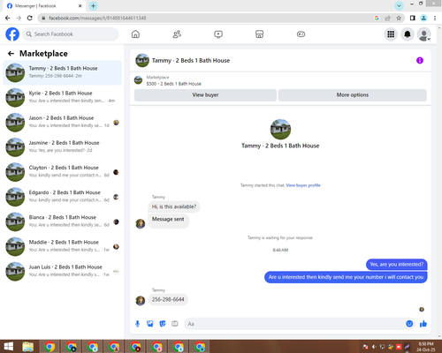Click the browser forward arrow
442x353 pixels.
(x=19, y=18)
